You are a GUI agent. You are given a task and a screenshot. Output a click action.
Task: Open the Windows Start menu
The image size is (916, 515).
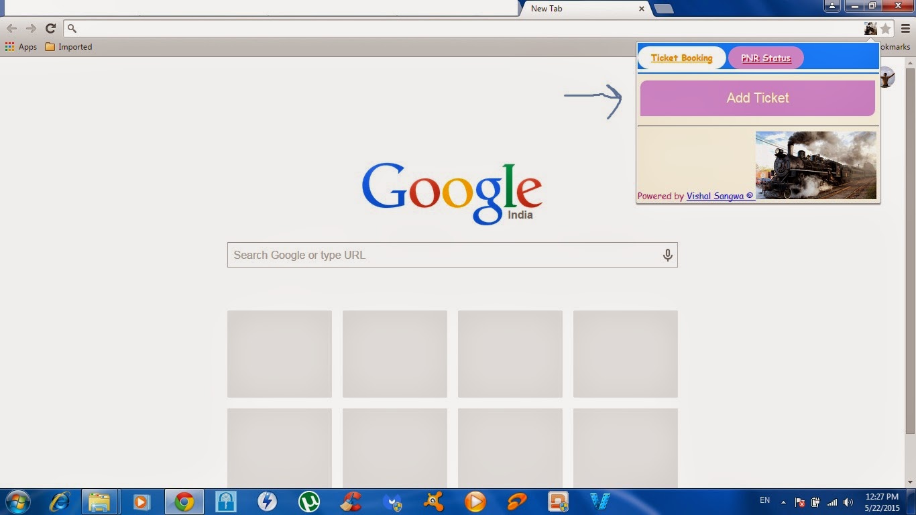[x=17, y=502]
